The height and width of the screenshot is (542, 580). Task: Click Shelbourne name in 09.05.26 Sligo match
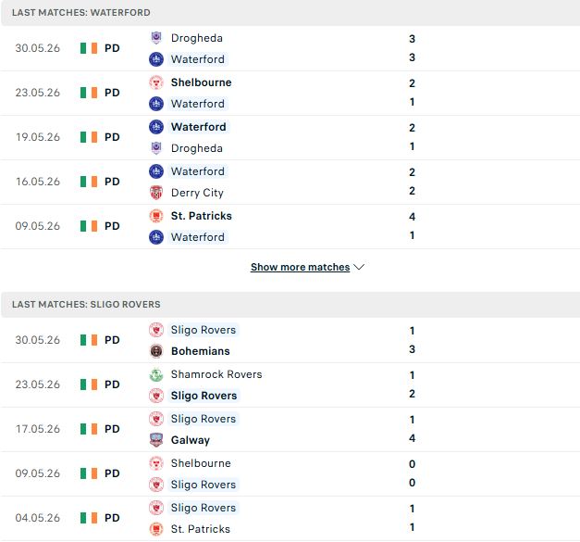point(201,463)
